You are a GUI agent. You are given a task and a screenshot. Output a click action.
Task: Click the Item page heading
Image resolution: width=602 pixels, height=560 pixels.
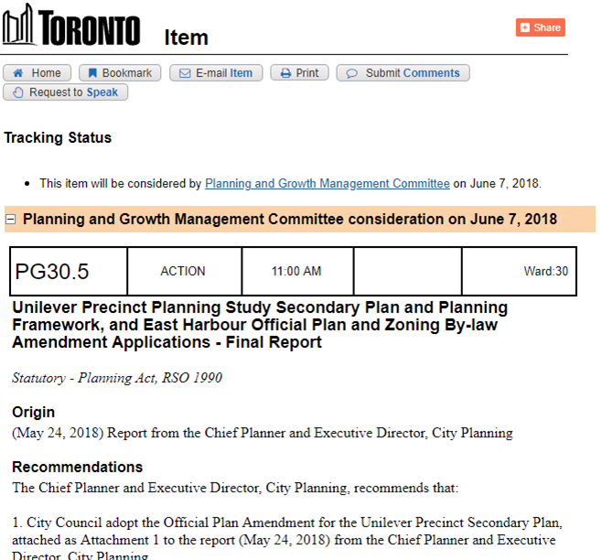point(187,38)
